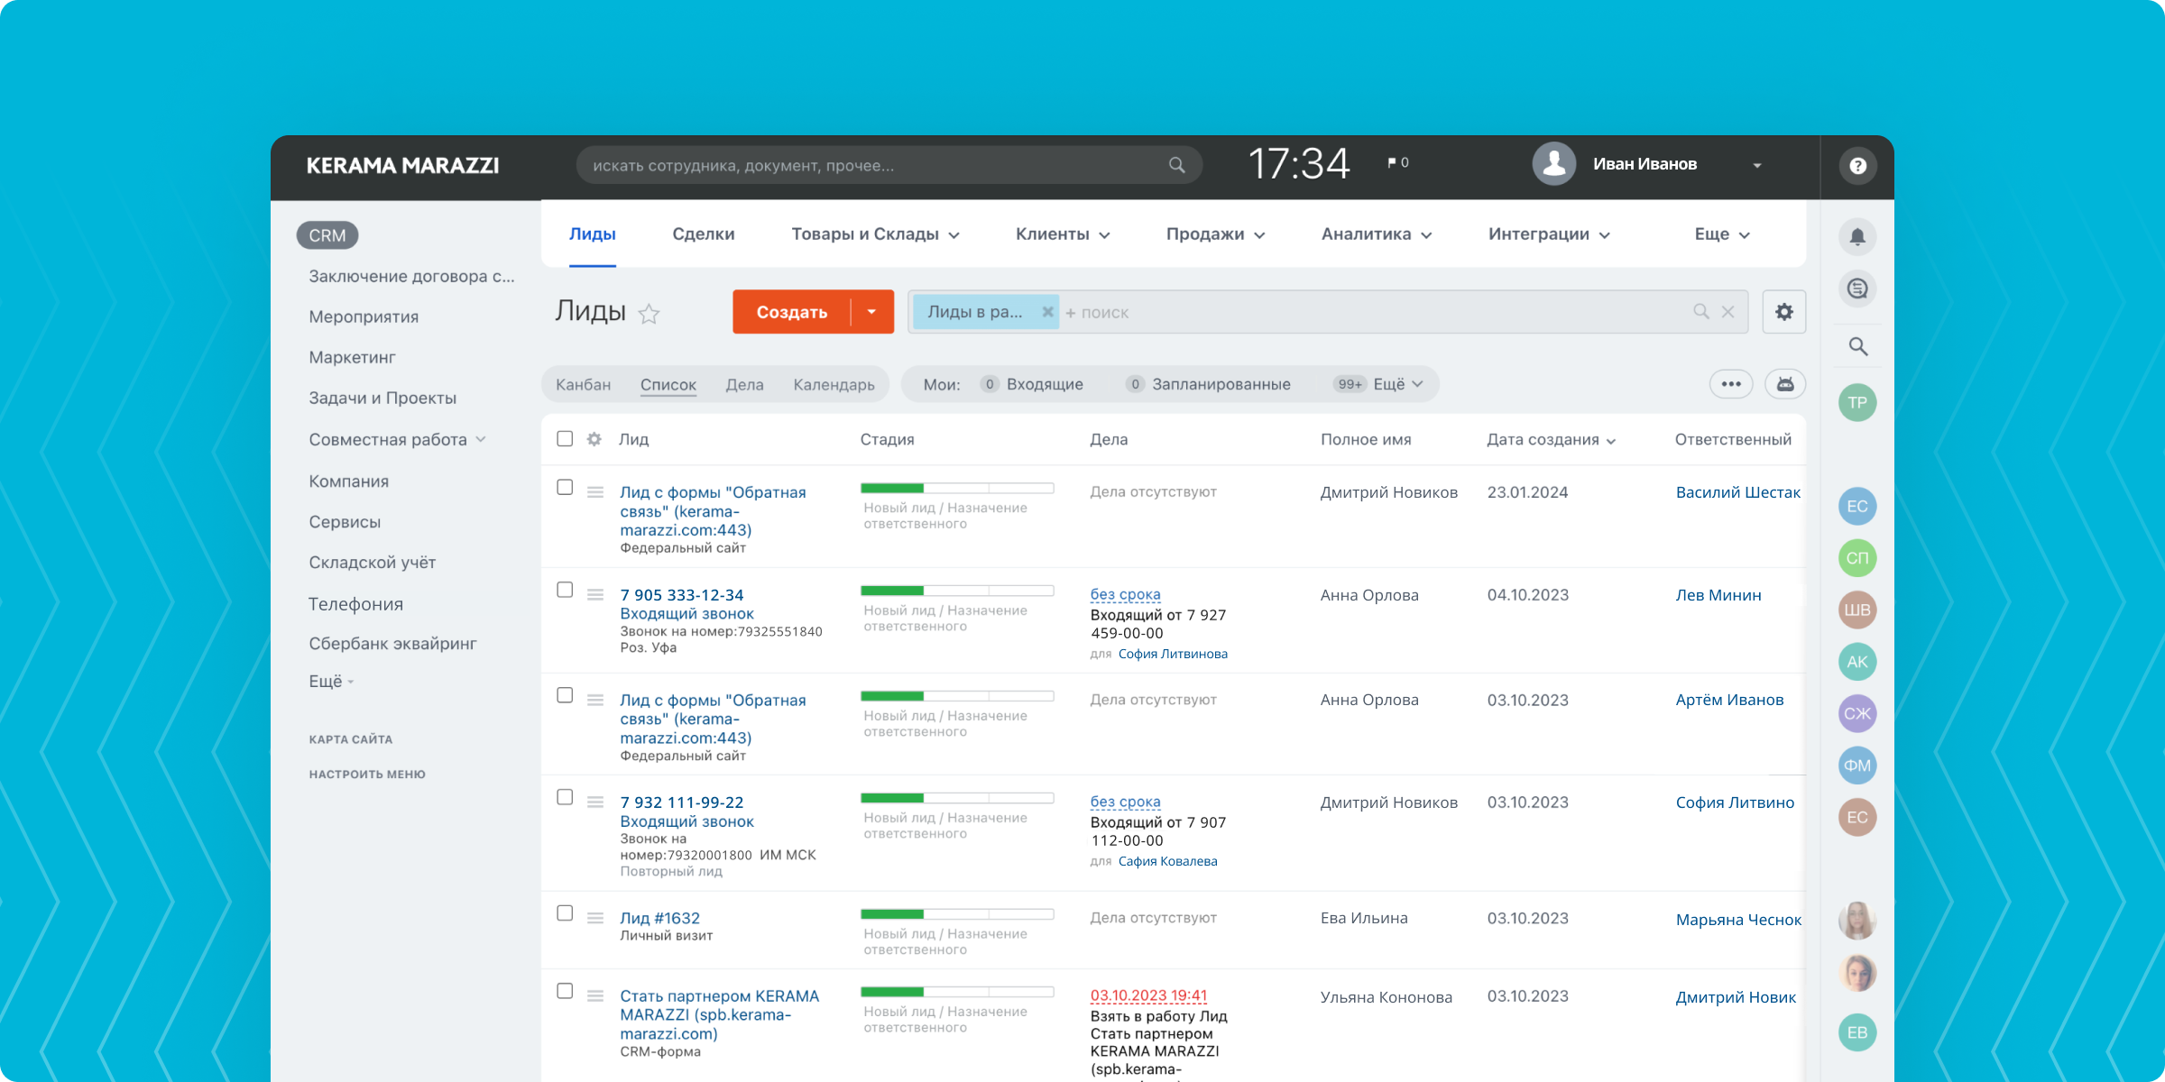Switch to Дела view
Image resolution: width=2165 pixels, height=1082 pixels.
tap(744, 385)
